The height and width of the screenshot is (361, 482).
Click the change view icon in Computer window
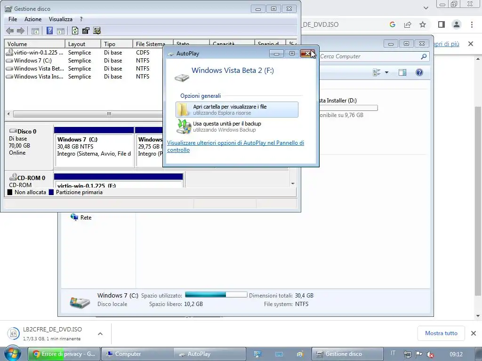(377, 72)
